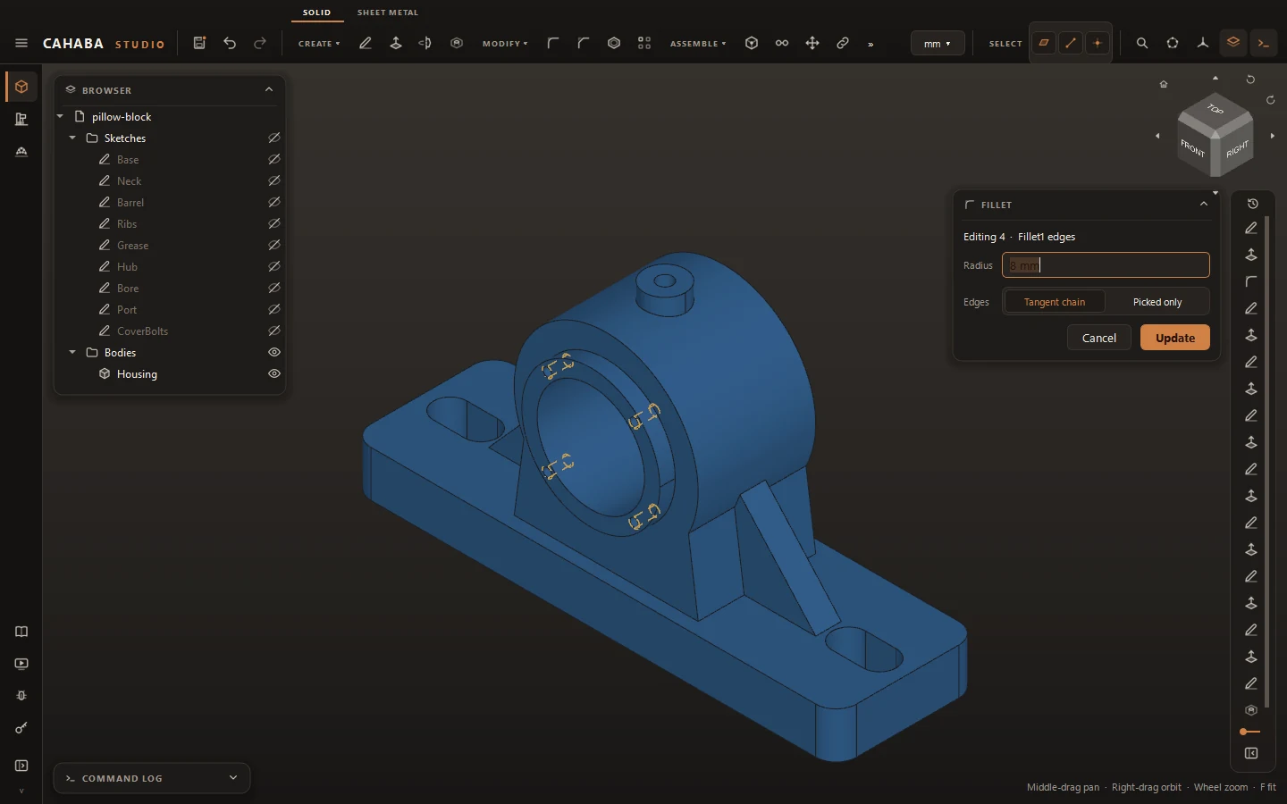Switch to the Sheet Metal tab
The image size is (1287, 804).
(388, 13)
